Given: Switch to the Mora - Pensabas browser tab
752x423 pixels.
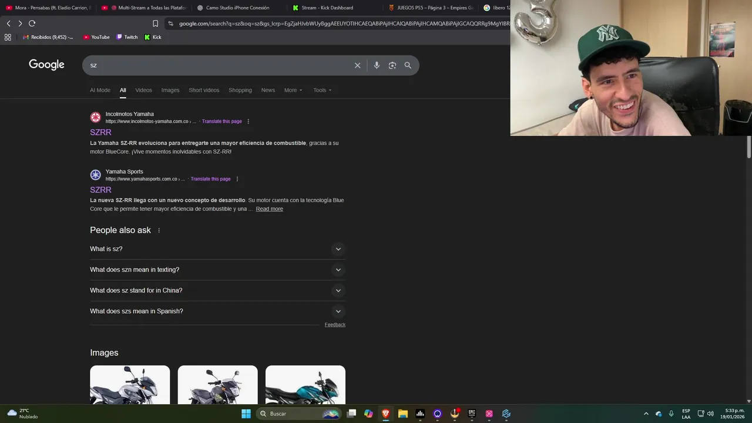Looking at the screenshot, I should tap(49, 8).
